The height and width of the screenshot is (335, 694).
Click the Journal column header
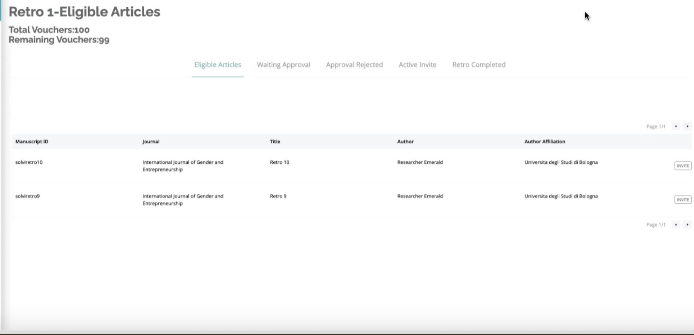click(151, 141)
